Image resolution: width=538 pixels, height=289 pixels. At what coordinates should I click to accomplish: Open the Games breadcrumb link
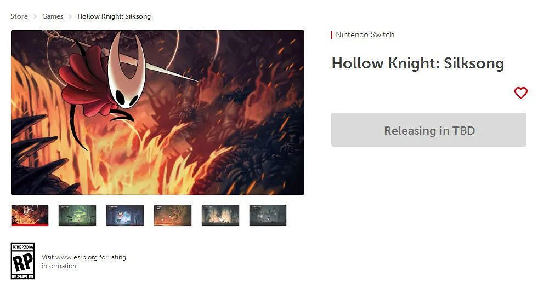53,16
